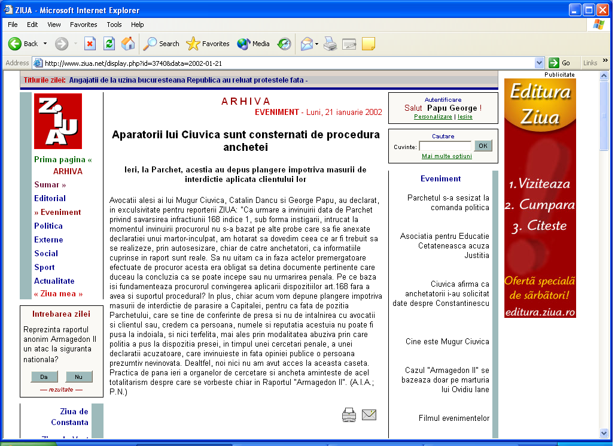The width and height of the screenshot is (615, 446).
Task: Email the article with the envelope icon
Action: click(369, 415)
